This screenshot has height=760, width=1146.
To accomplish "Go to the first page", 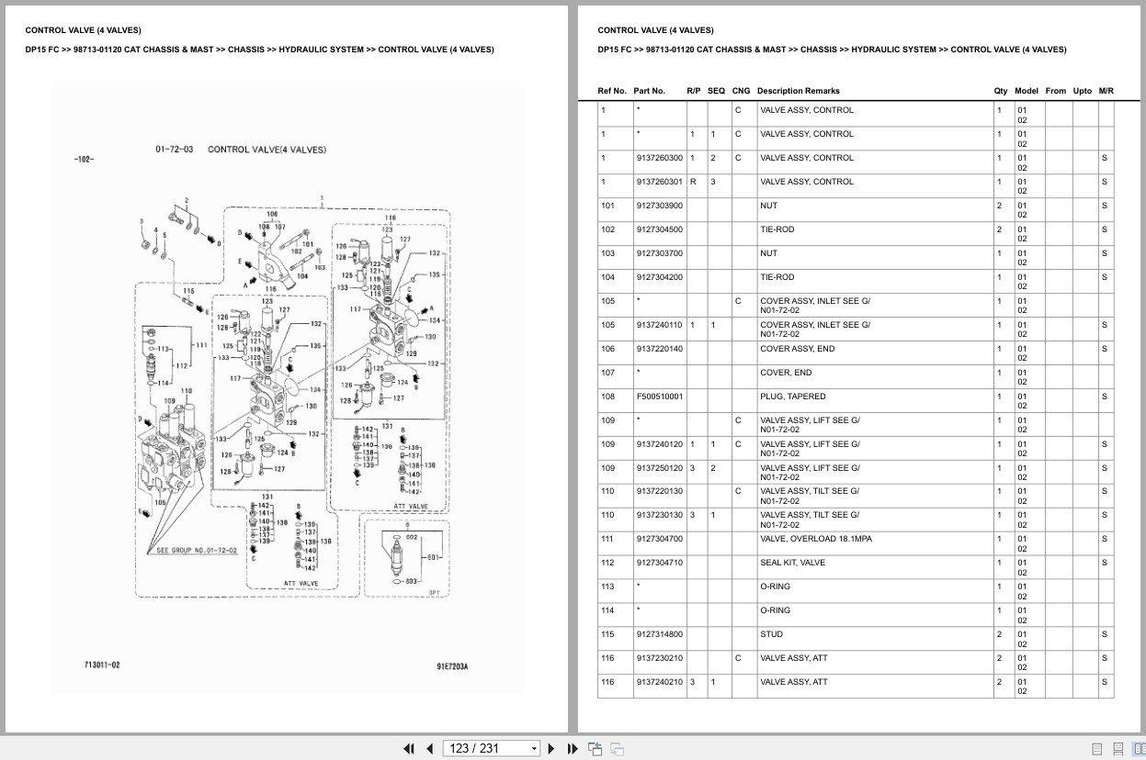I will [x=410, y=748].
